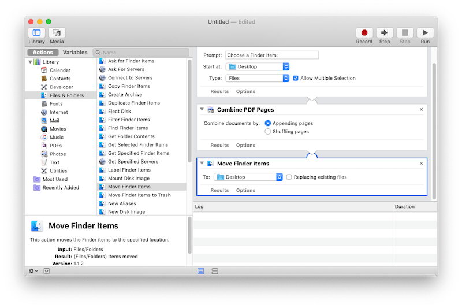Open Results of Move Finder Items
The image size is (462, 308).
point(219,190)
